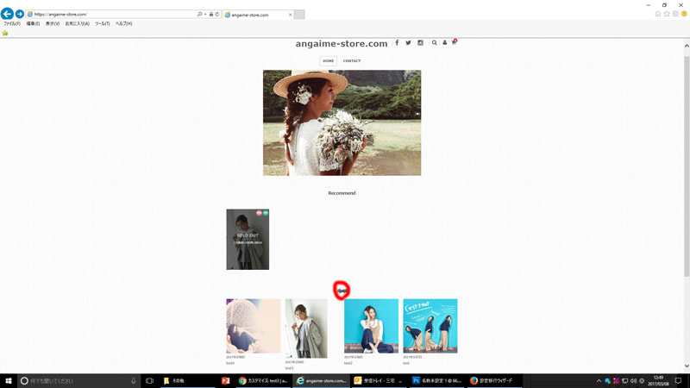Go forward with the browser forward arrow
Image resolution: width=690 pixels, height=388 pixels.
click(19, 14)
